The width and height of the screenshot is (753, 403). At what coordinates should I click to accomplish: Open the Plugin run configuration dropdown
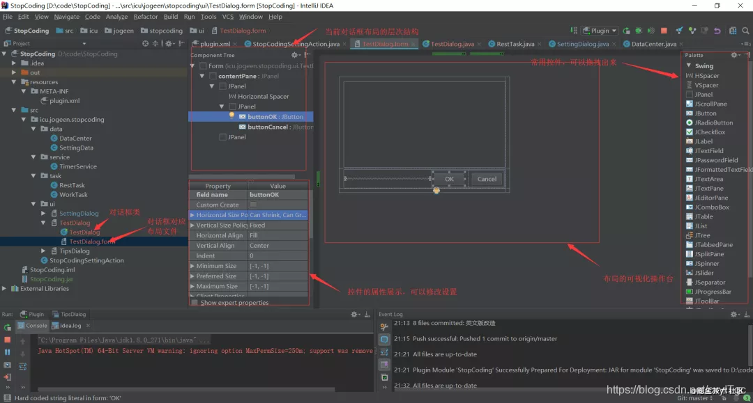[x=600, y=31]
